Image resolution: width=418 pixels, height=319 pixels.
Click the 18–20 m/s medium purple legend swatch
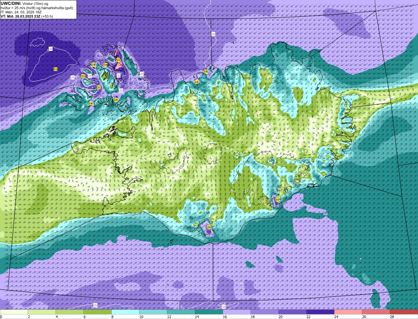[x=265, y=312]
